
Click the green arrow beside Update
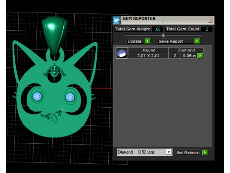click(x=148, y=41)
